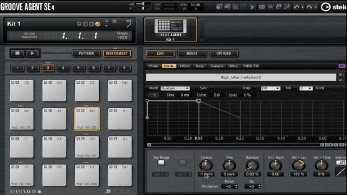Image resolution: width=347 pixels, height=195 pixels.
Task: Click the Pitchbend Down stepper
Action: click(229, 186)
